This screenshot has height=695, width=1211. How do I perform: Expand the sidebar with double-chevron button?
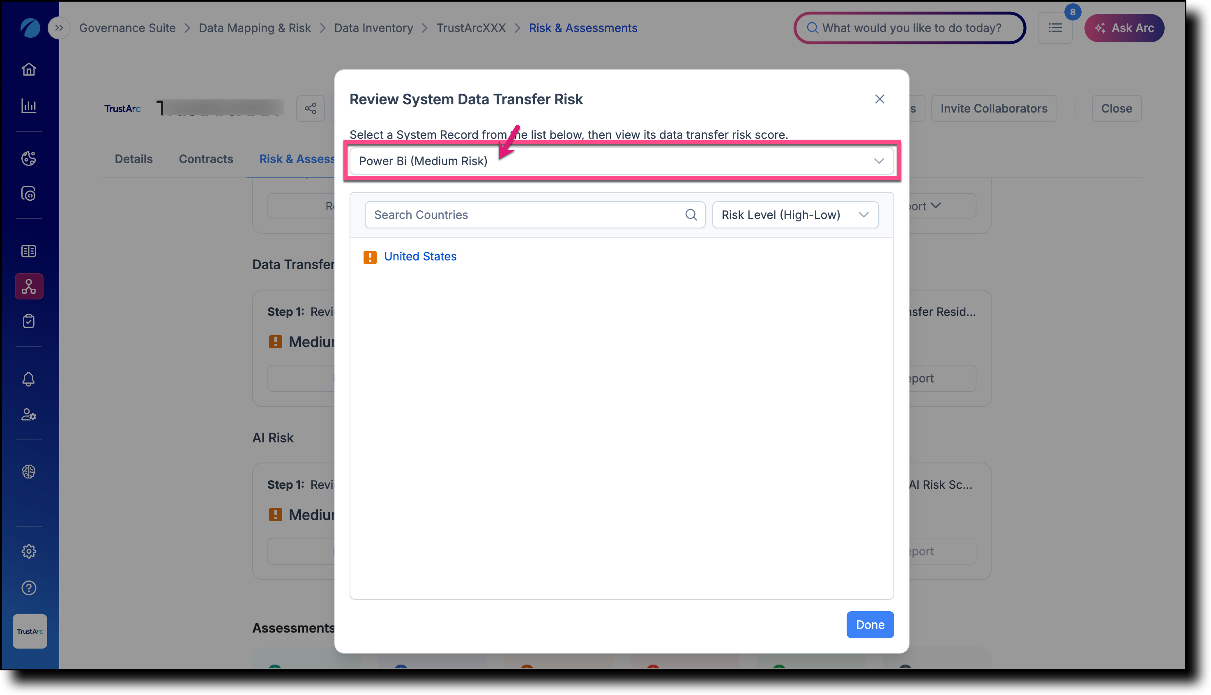point(59,28)
